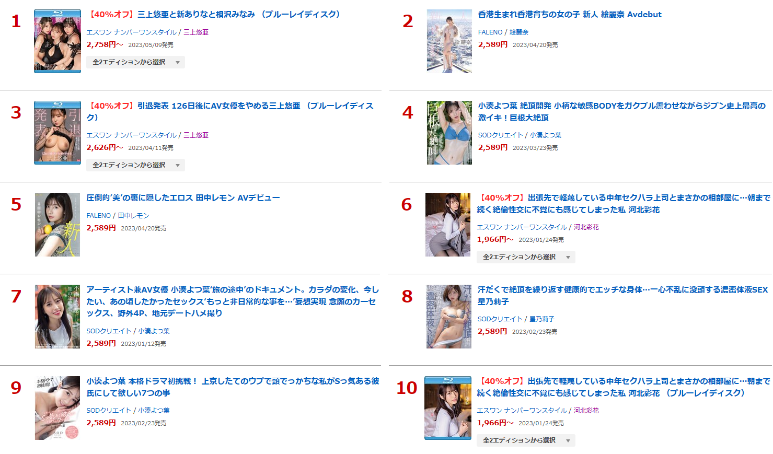Open 絵麗奈 name link in rank 2
Viewport: 773px width, 454px height.
click(x=519, y=32)
